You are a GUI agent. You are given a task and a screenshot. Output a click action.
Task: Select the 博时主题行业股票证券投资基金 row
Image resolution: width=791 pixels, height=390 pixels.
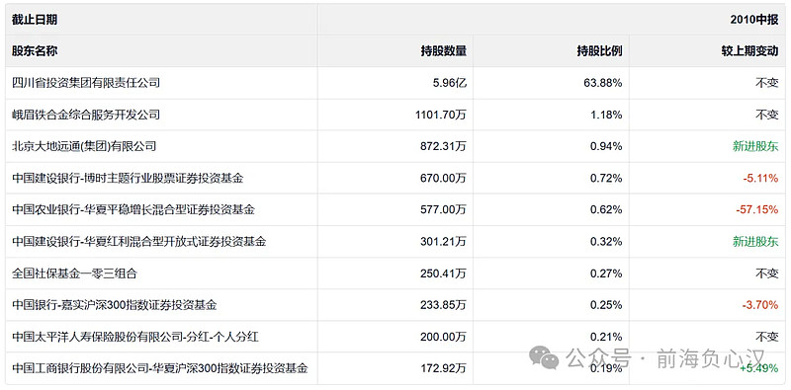tap(395, 178)
